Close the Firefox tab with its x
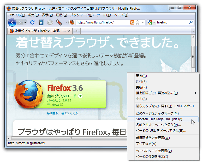The height and width of the screenshot is (163, 203). pyautogui.click(x=69, y=31)
